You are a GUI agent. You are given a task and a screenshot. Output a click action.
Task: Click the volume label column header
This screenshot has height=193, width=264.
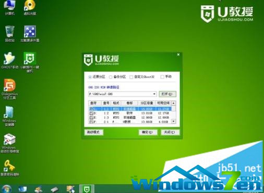(129, 103)
